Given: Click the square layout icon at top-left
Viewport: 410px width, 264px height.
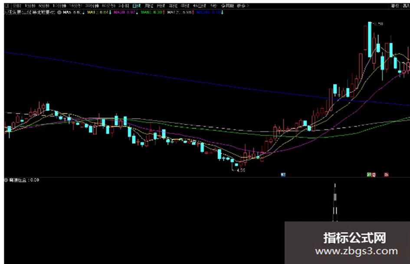Looking at the screenshot, I should pos(7,6).
